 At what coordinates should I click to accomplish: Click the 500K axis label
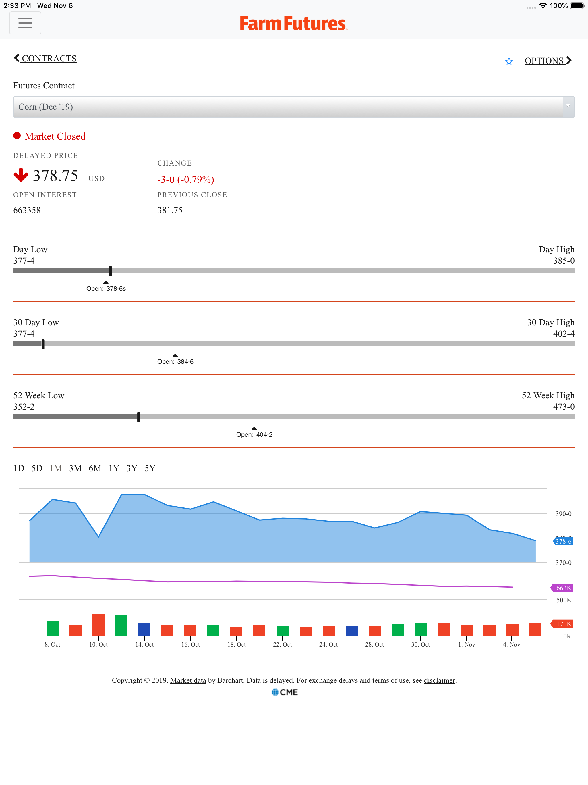point(564,600)
